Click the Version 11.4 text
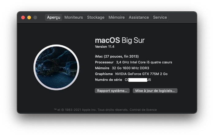214x136 pixels. (x=105, y=47)
